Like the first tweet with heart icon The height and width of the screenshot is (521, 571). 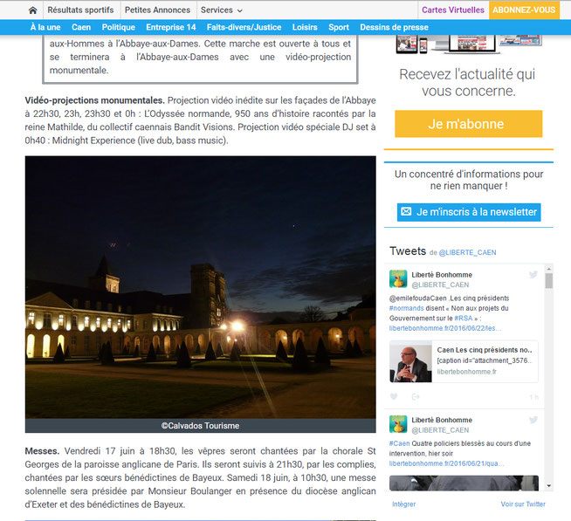pos(395,396)
